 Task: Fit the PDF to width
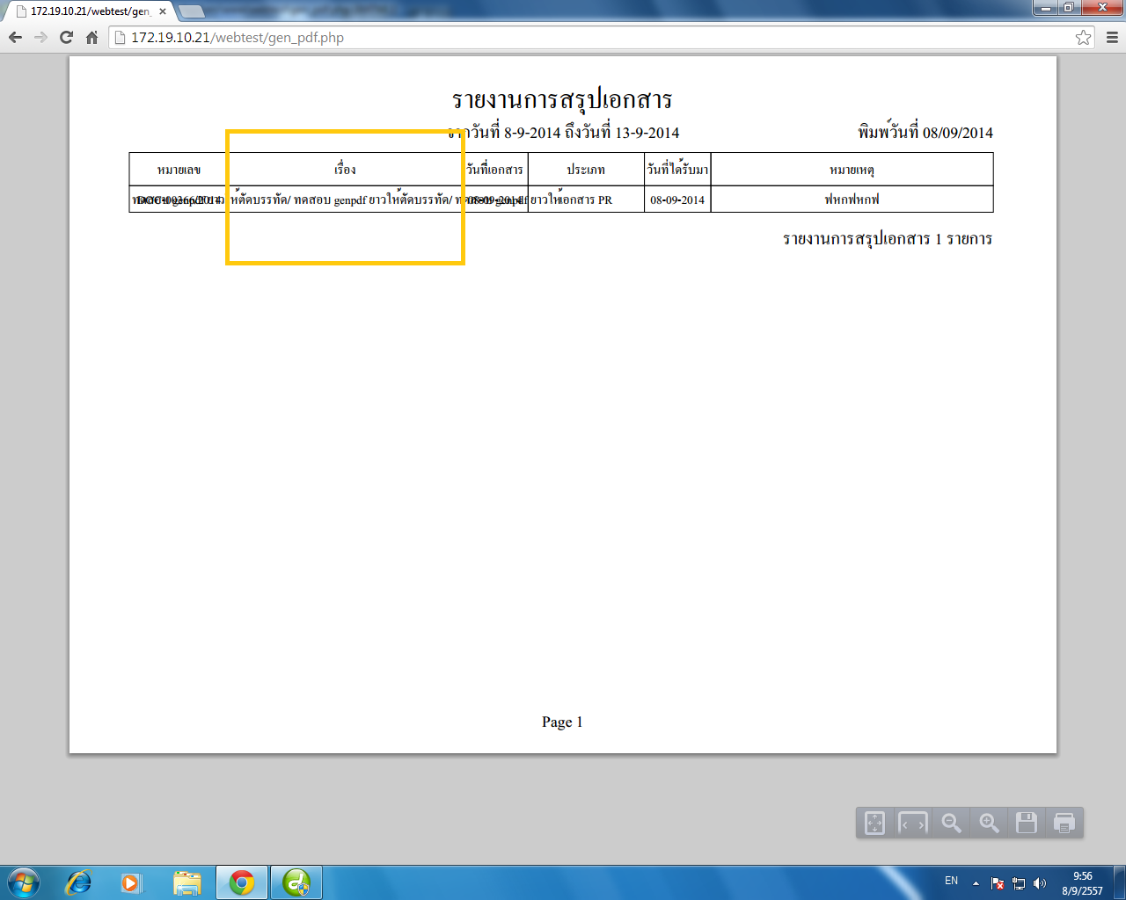912,823
